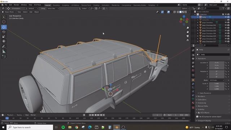Viewport: 231px width, 130px height.
Task: Open the Render properties tab
Action: pos(193,55)
